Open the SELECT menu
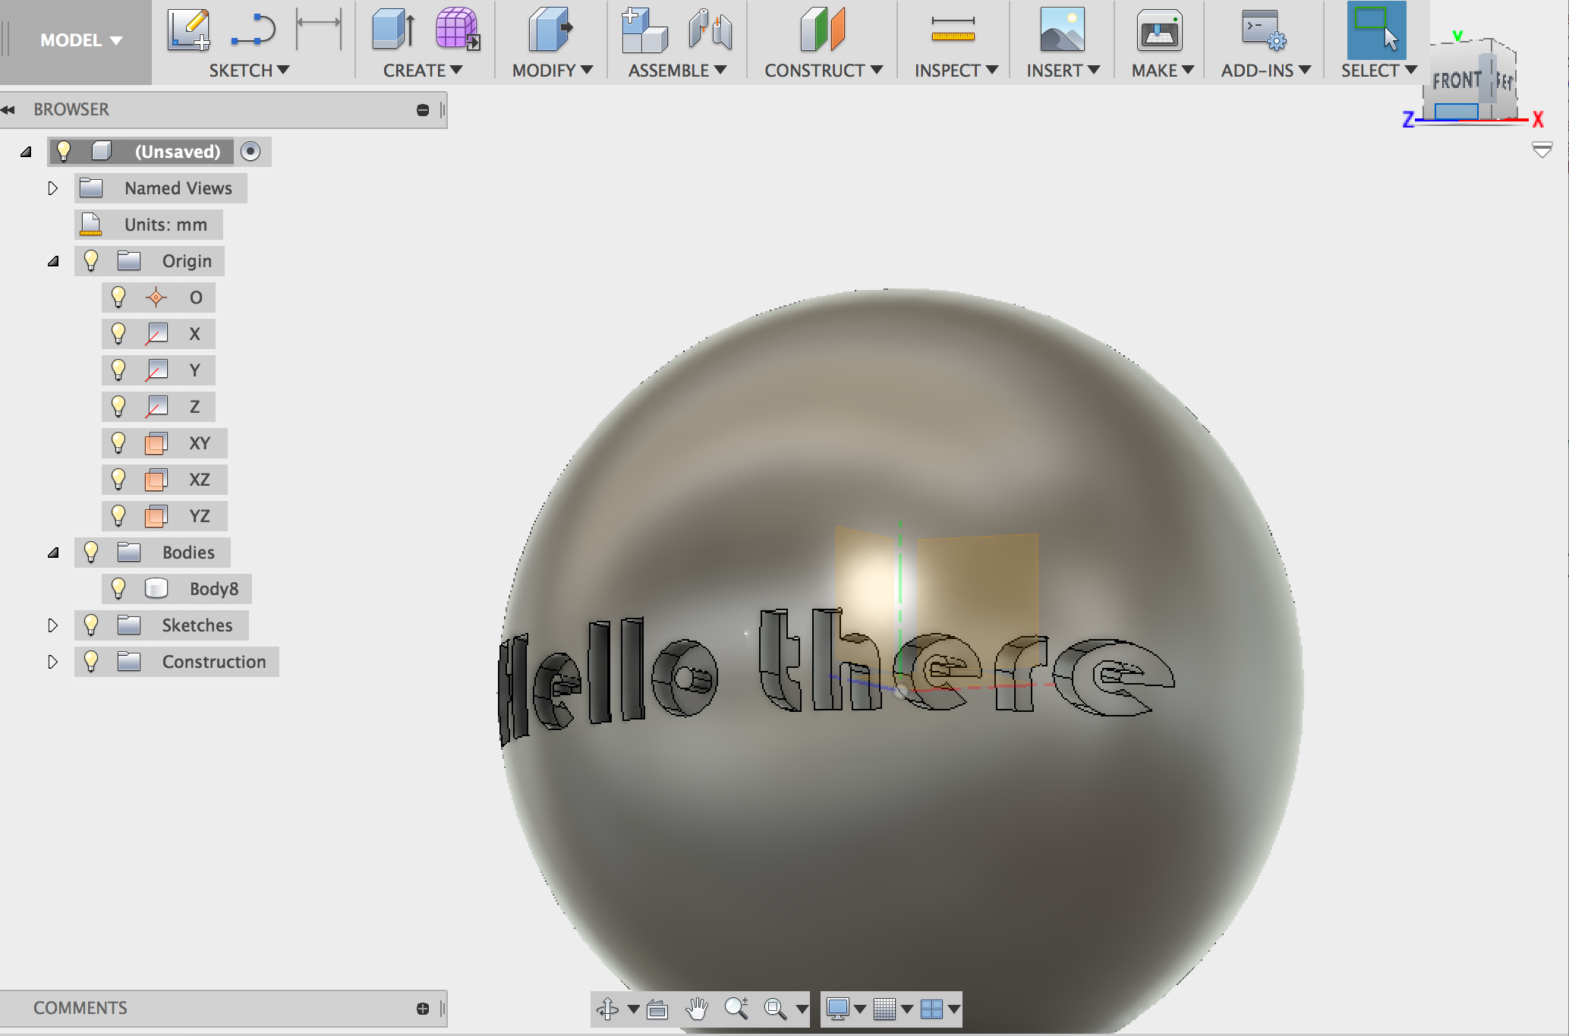1569x1036 pixels. (1379, 71)
